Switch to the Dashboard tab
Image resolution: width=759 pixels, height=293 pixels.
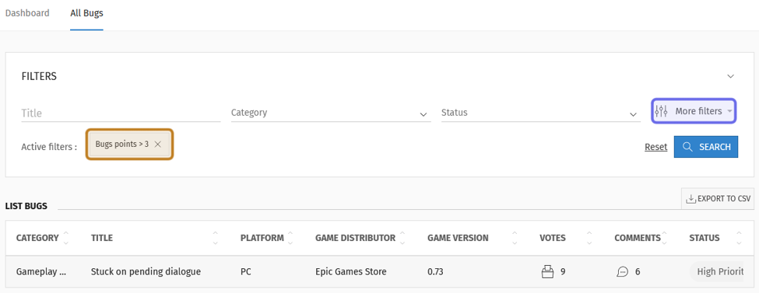(27, 13)
